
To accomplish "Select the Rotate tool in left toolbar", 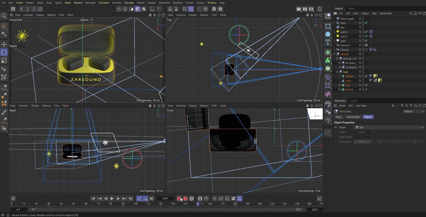I will [x=4, y=52].
